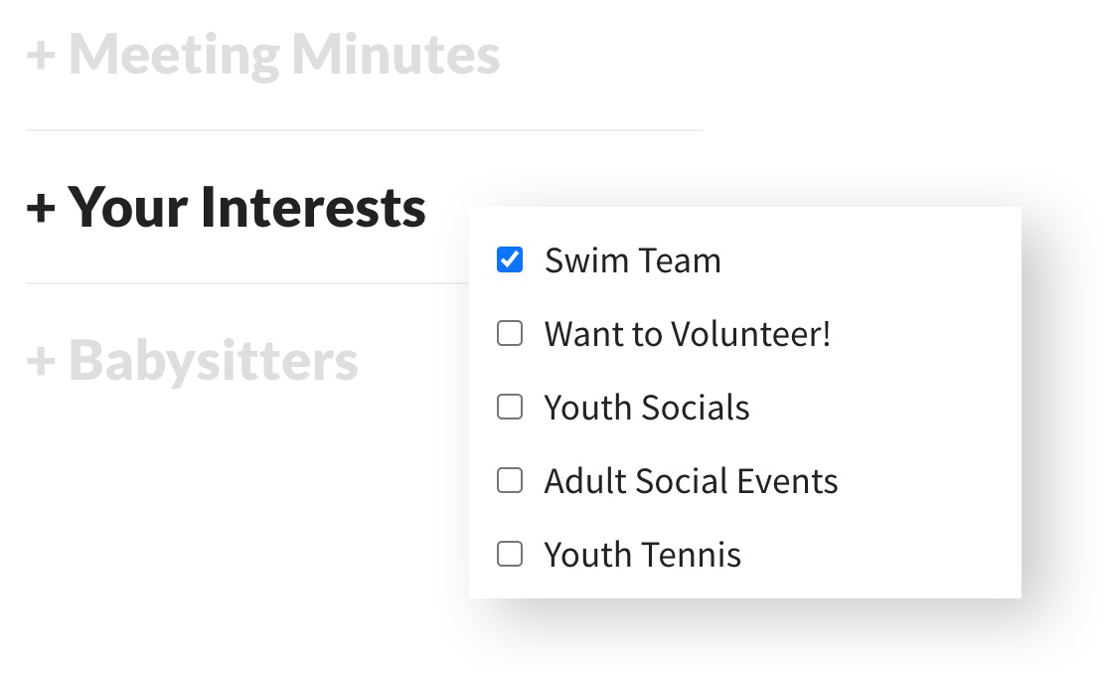This screenshot has height=673, width=1108.
Task: Enable the Youth Socials checkbox
Action: point(510,408)
